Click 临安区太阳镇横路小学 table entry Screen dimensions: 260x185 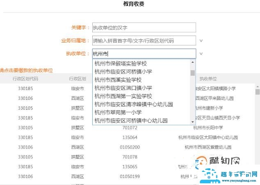point(216,88)
